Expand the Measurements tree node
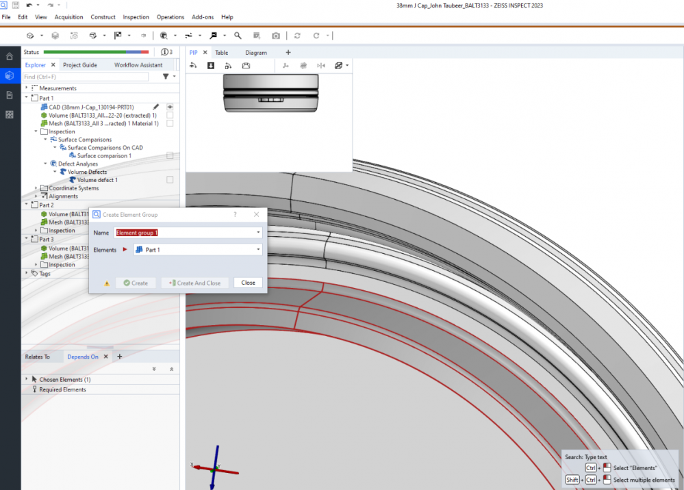Screen dimensions: 684x490 point(27,88)
